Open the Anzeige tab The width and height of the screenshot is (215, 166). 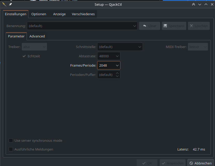pos(59,14)
